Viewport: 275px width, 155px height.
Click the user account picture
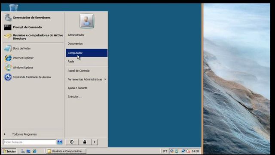(87, 21)
